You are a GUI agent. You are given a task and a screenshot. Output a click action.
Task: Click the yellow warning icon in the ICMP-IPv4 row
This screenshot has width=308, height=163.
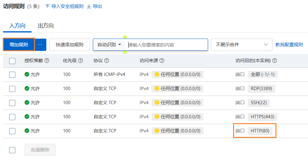(x=157, y=74)
